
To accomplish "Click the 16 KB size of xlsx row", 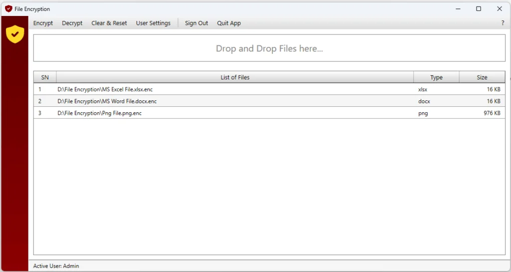I will pos(494,89).
